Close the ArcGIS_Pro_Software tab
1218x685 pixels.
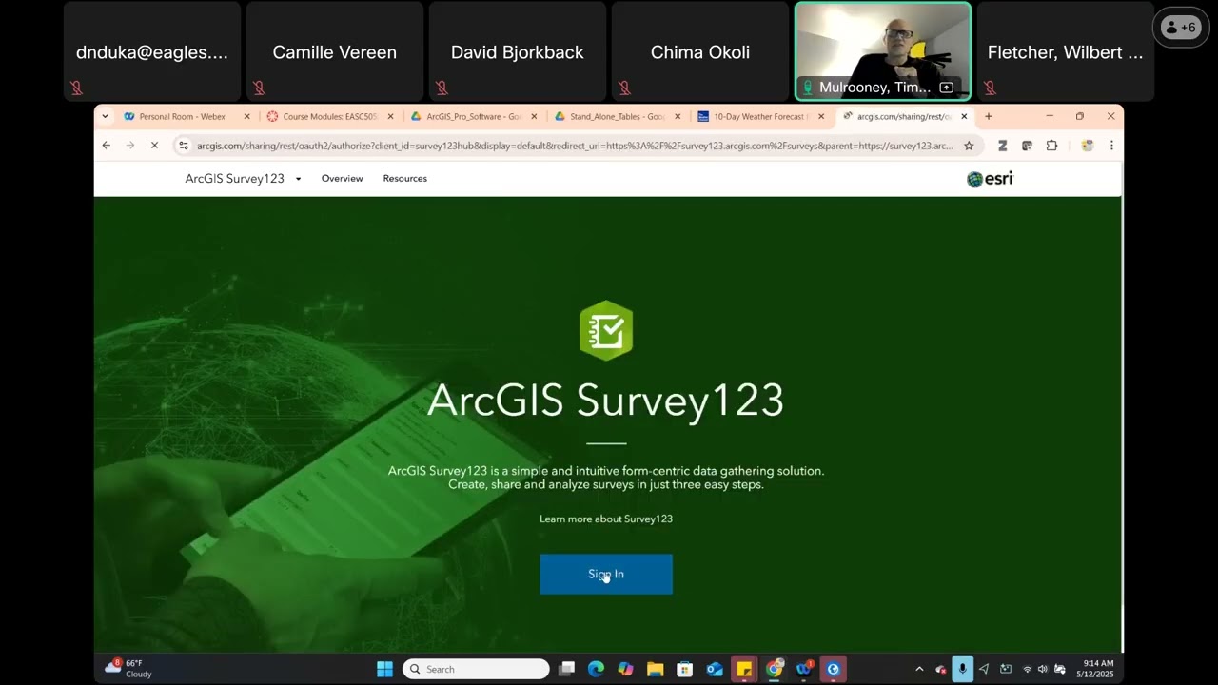click(534, 117)
